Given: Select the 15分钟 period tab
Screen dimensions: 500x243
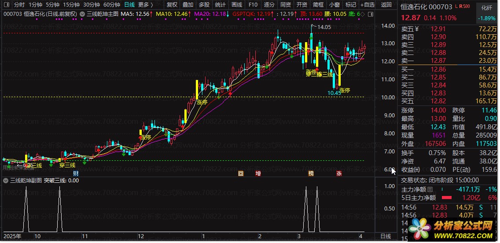Looking at the screenshot, I should 71,5.
